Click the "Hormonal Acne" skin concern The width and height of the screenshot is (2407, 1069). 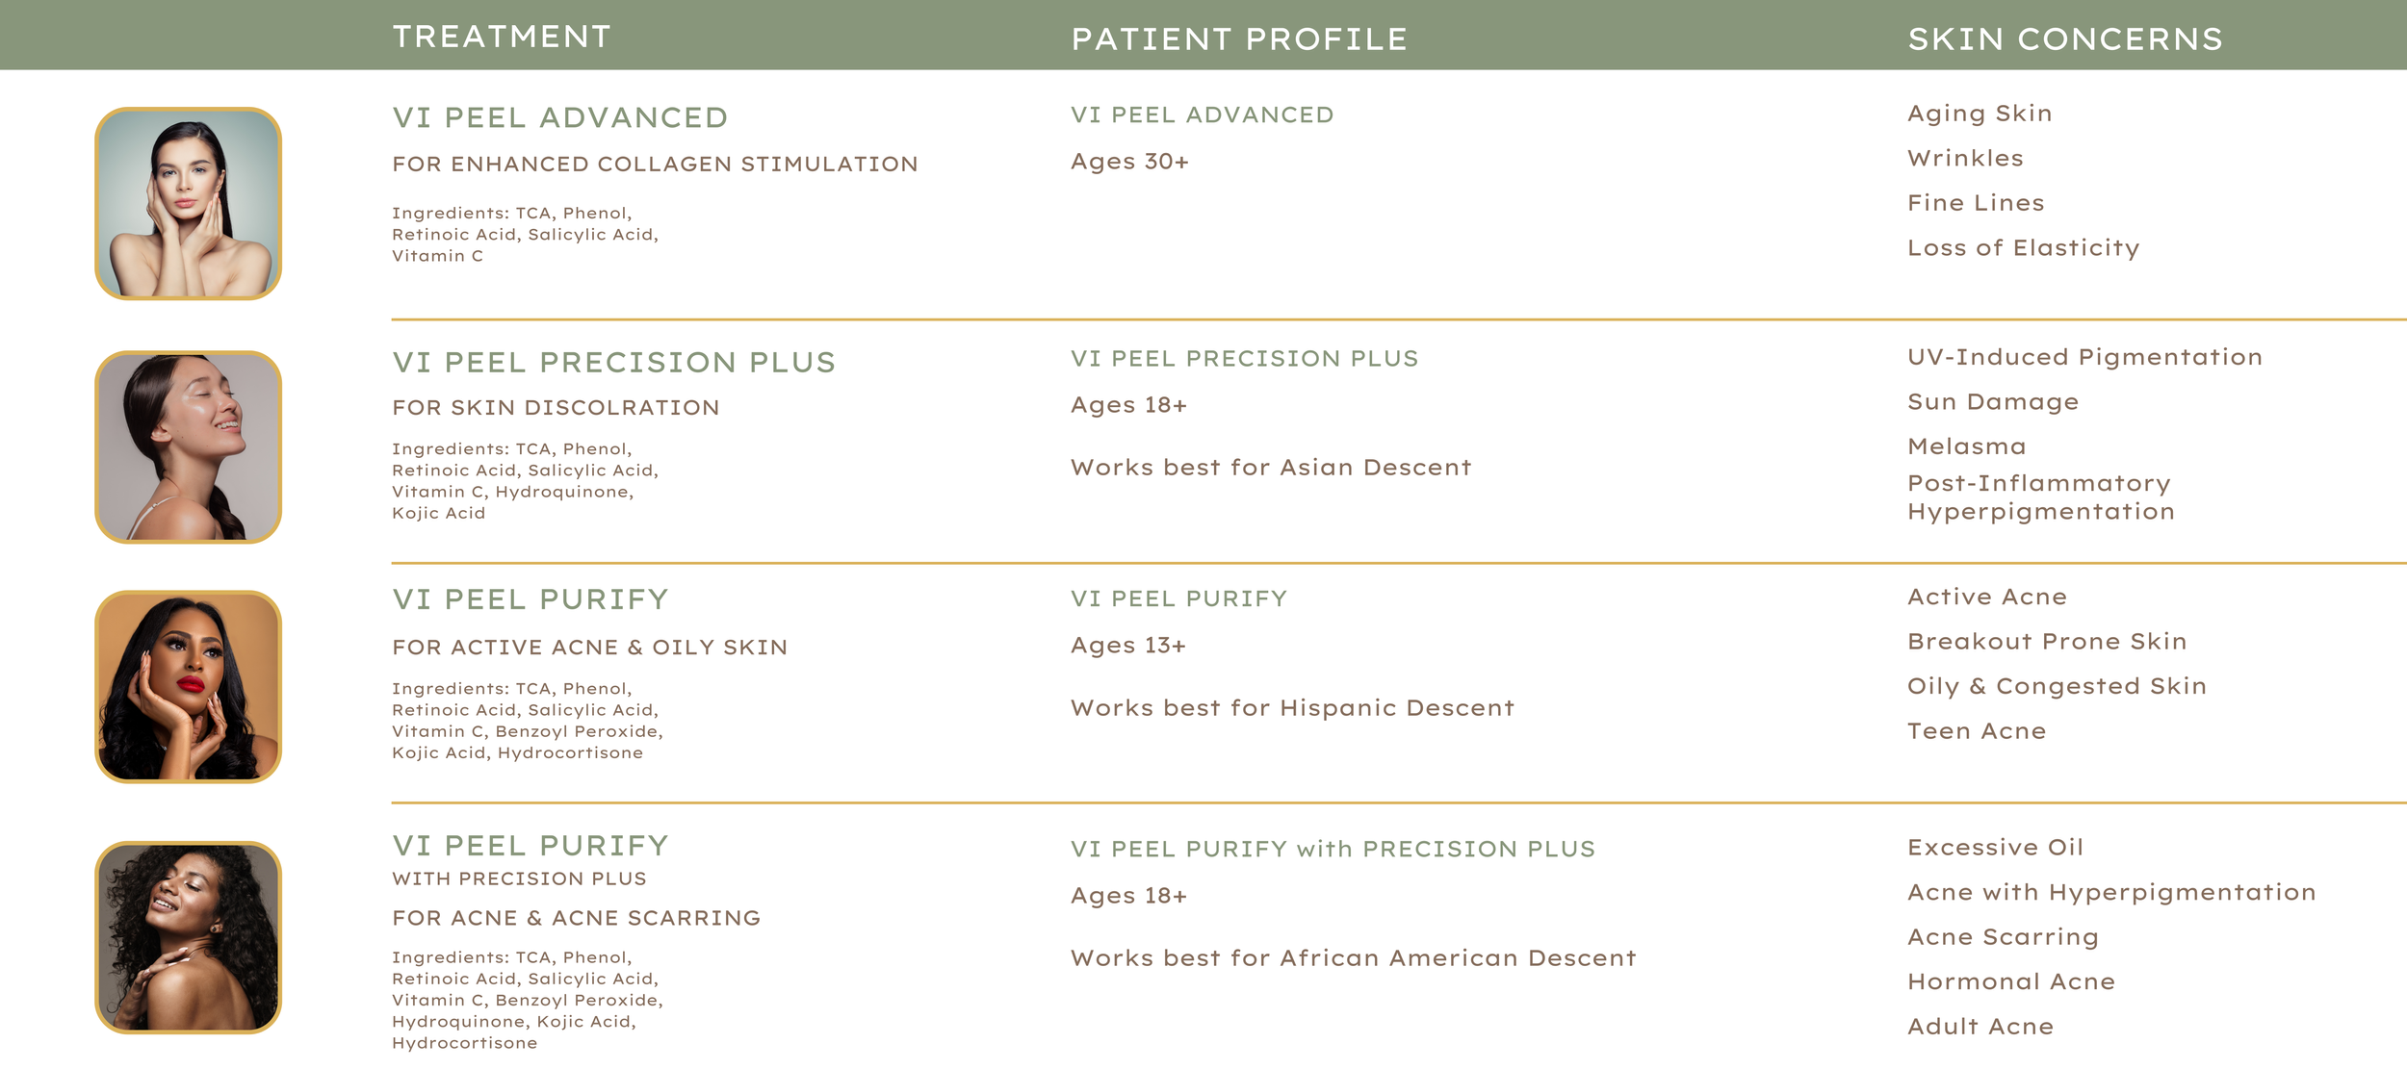coord(2011,981)
